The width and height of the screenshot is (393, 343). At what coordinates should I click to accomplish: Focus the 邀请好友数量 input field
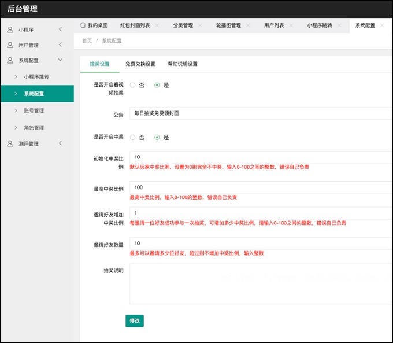click(261, 243)
